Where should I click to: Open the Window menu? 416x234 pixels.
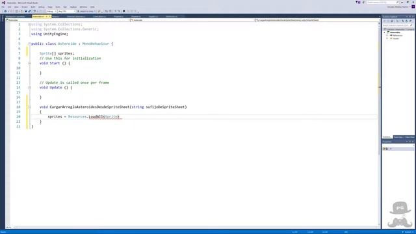pos(83,7)
